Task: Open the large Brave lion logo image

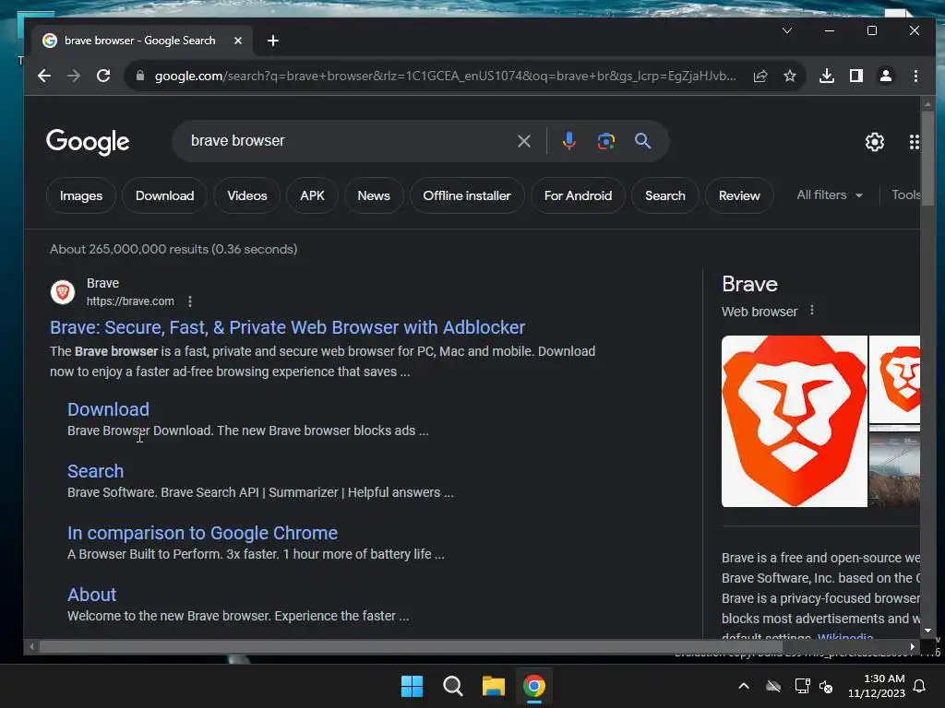Action: pos(795,421)
